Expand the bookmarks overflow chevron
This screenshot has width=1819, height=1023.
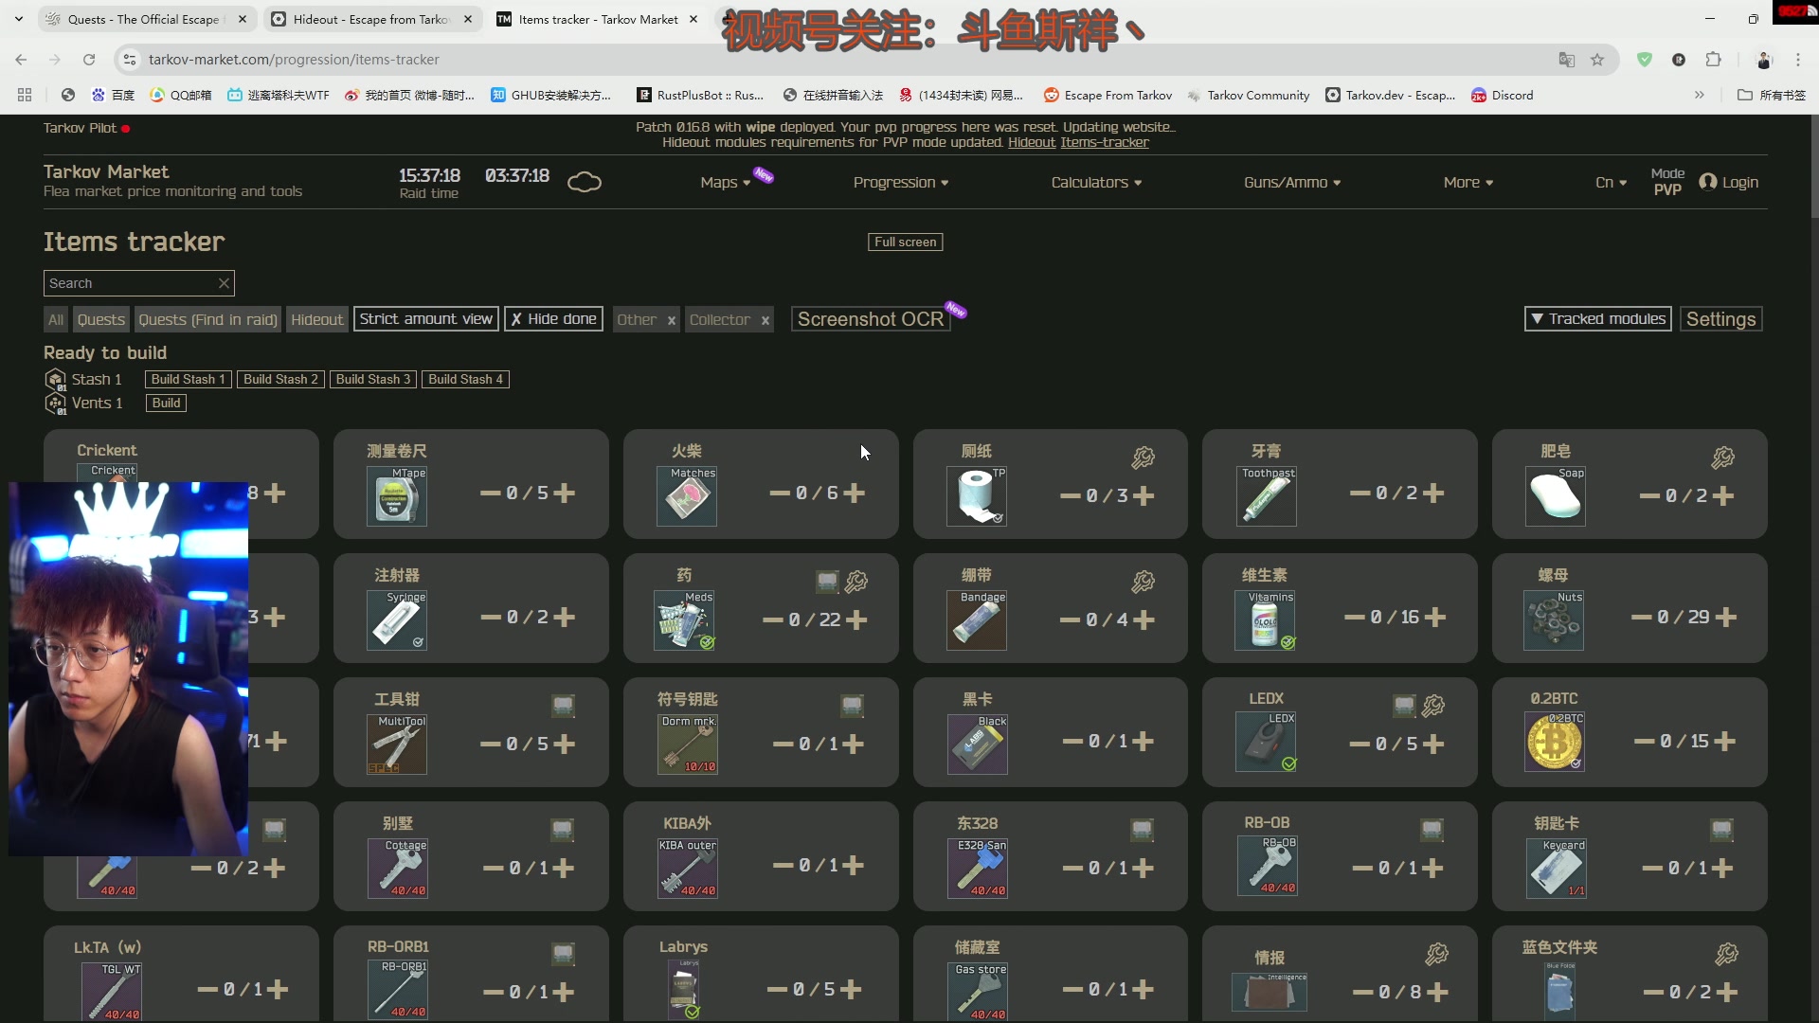pyautogui.click(x=1700, y=95)
